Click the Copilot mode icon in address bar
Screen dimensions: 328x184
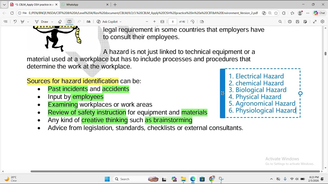click(x=264, y=13)
